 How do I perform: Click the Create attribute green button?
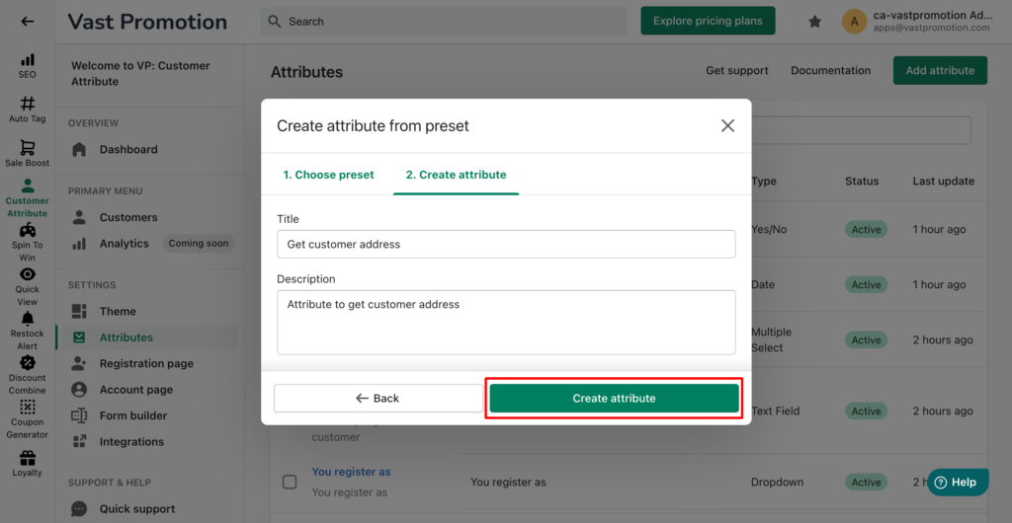point(614,398)
